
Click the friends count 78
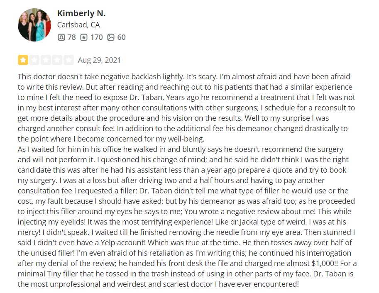[x=71, y=37]
